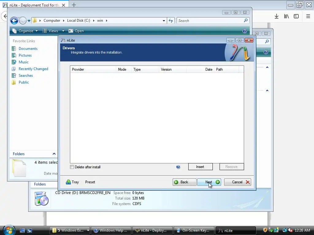Click the Next button in nLite
This screenshot has width=314, height=235.
pyautogui.click(x=209, y=182)
